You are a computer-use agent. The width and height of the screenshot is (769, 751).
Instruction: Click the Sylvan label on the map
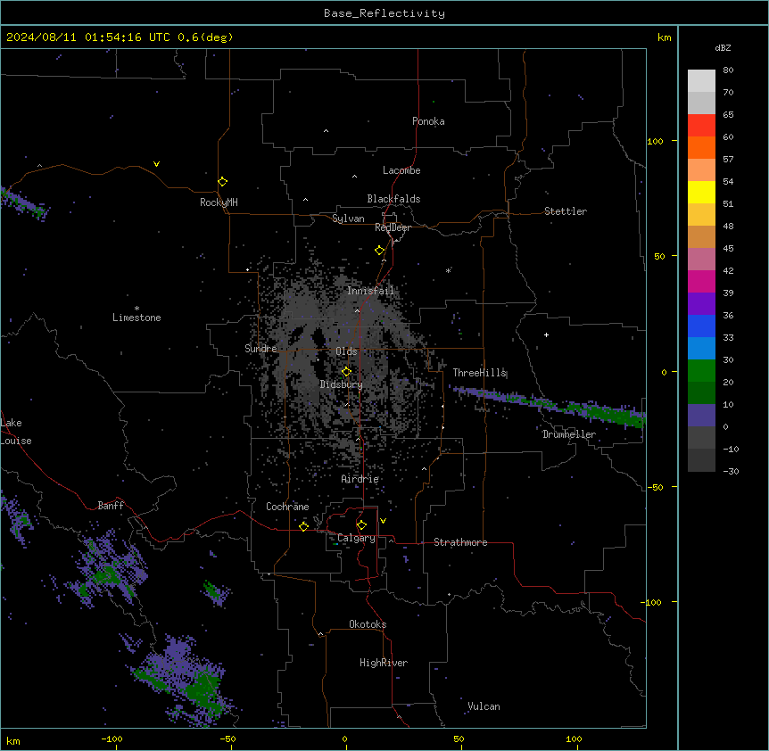(x=348, y=219)
